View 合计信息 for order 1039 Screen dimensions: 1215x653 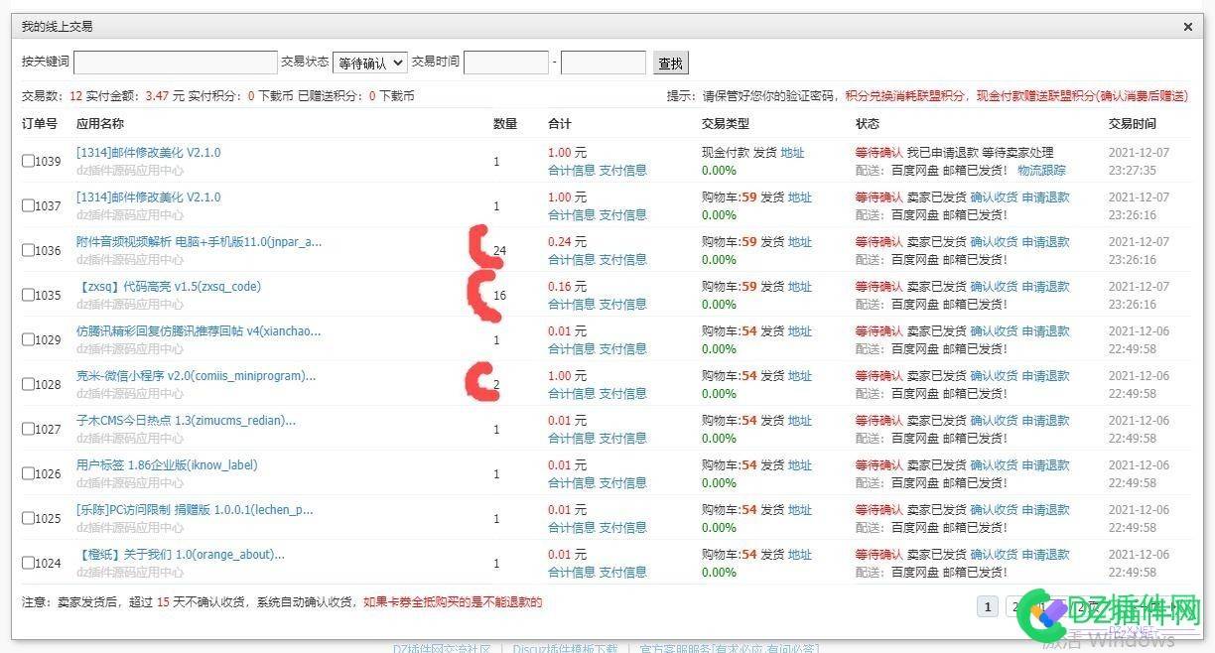tap(572, 171)
